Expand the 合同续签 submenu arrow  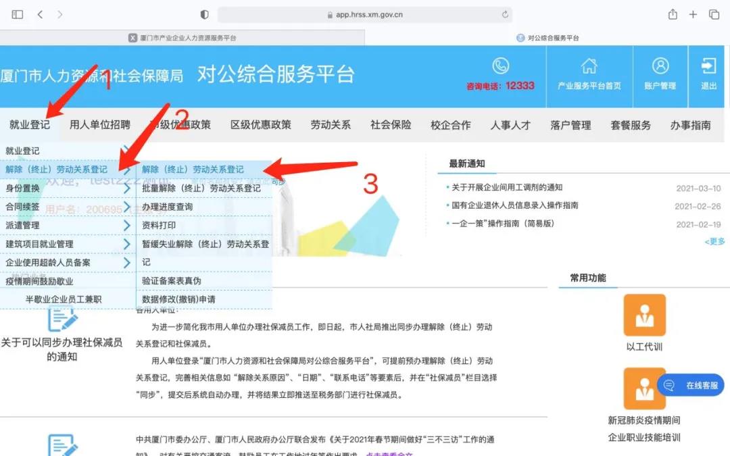point(126,207)
